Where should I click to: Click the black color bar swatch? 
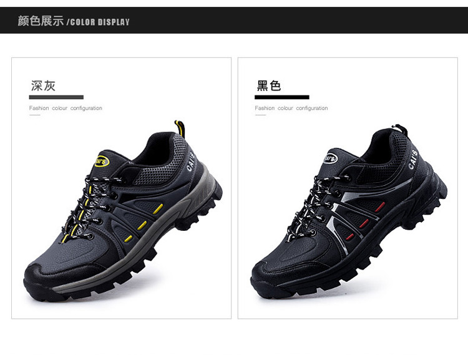(x=282, y=97)
